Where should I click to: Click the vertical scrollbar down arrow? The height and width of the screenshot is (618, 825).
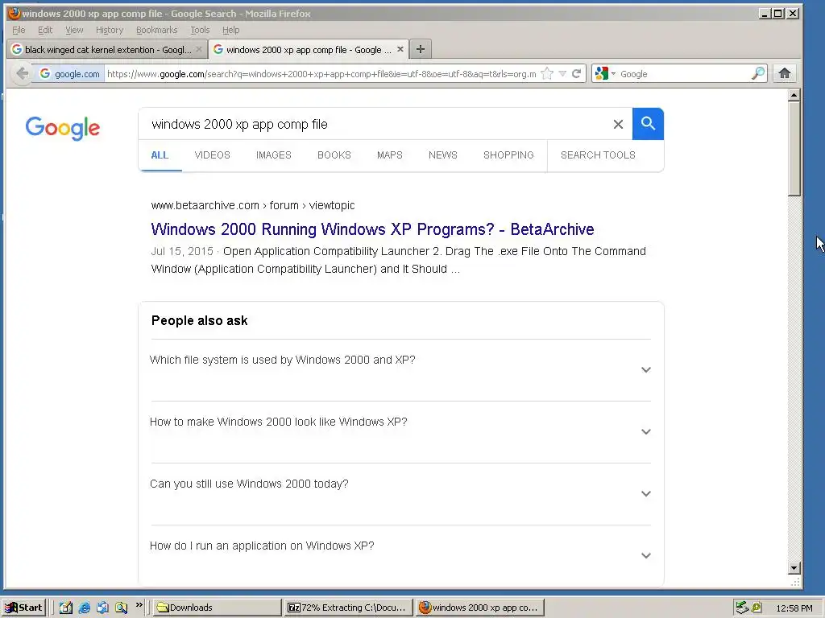point(794,568)
